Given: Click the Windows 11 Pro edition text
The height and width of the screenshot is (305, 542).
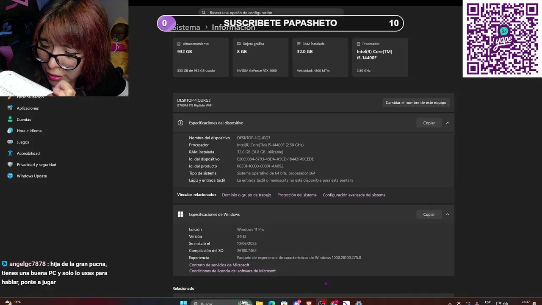Looking at the screenshot, I should click(251, 229).
